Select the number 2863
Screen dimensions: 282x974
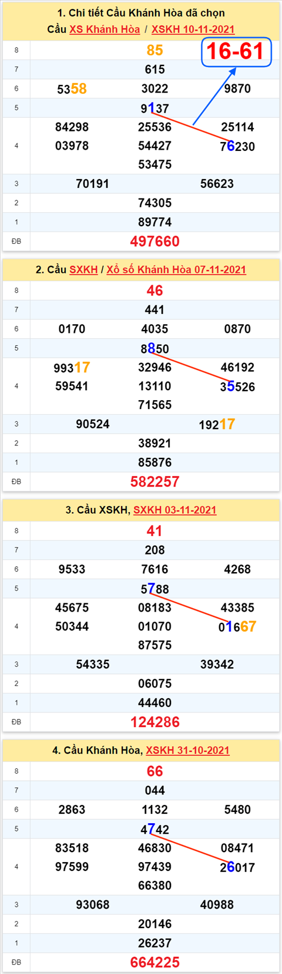(x=72, y=810)
